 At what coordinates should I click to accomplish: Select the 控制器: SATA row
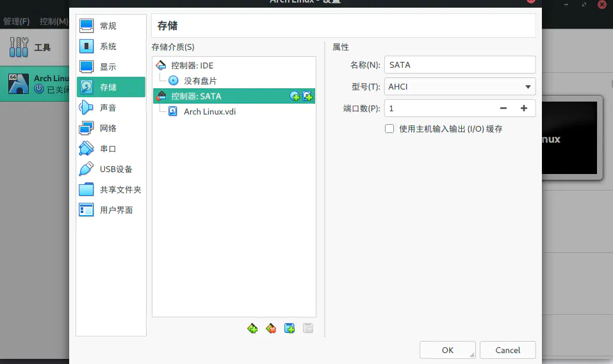(x=234, y=96)
